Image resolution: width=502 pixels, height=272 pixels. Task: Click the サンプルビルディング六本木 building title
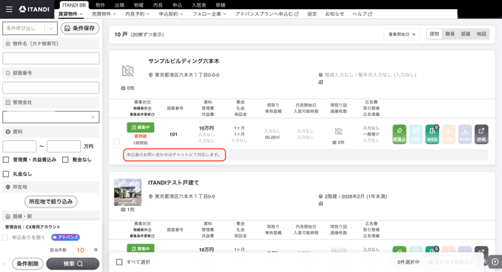[184, 61]
